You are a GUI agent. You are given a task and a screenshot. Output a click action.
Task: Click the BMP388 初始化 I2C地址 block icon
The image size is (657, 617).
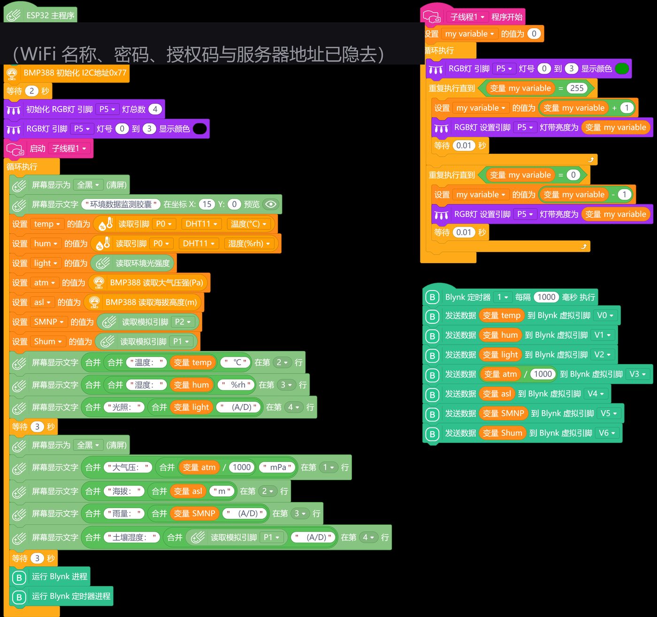click(13, 73)
